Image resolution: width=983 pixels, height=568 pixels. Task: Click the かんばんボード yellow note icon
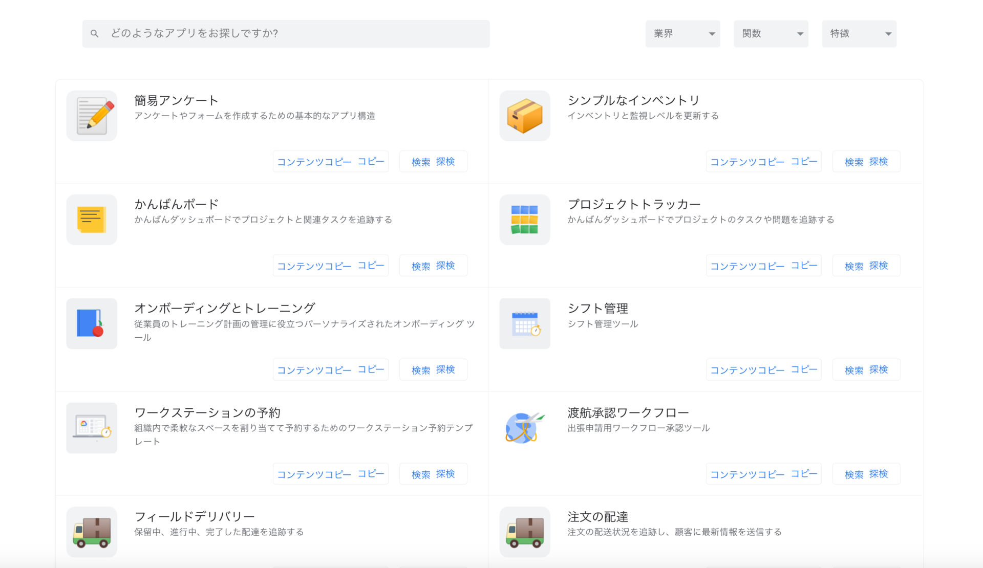pos(92,220)
